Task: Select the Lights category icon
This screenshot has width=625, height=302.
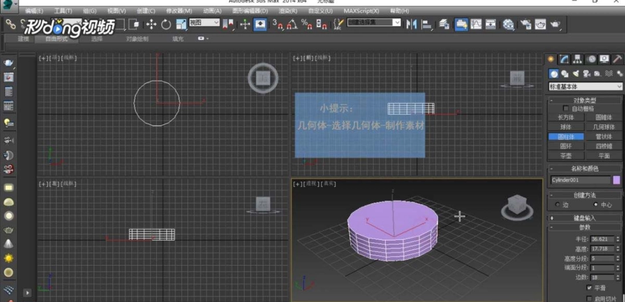Action: click(576, 73)
